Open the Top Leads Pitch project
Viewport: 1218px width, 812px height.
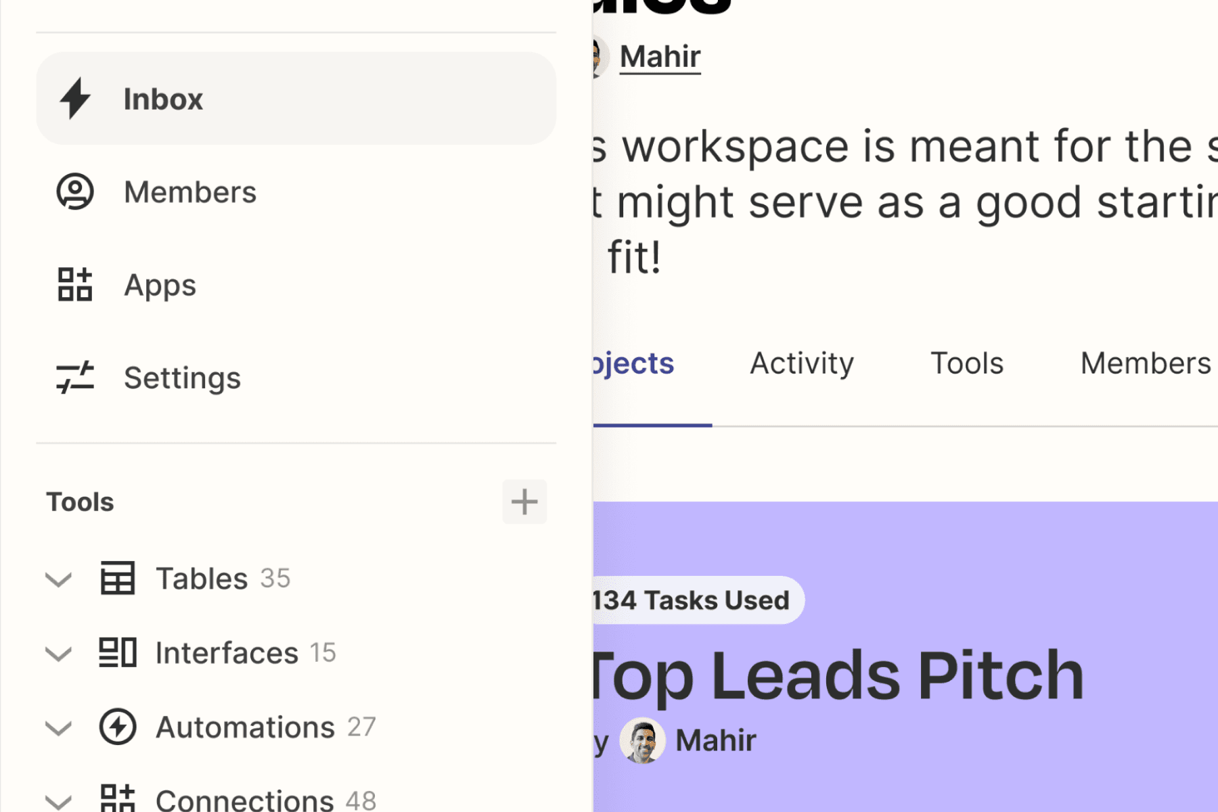(838, 675)
